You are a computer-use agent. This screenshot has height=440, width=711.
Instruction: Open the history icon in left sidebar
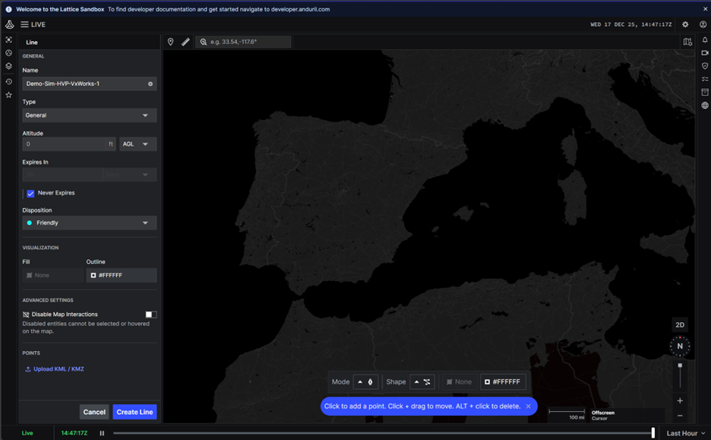9,81
